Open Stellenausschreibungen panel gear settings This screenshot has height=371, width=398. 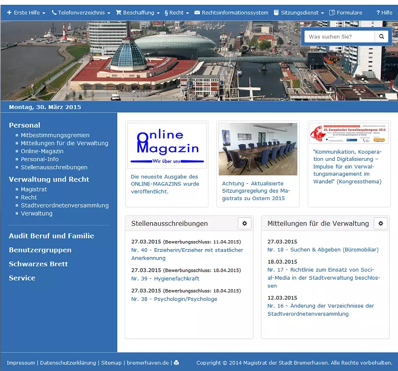pyautogui.click(x=245, y=223)
